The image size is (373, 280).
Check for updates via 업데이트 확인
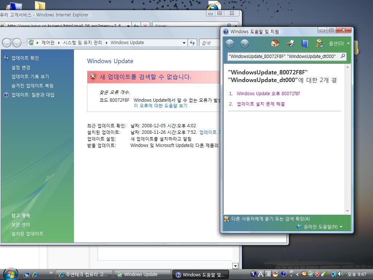point(25,58)
